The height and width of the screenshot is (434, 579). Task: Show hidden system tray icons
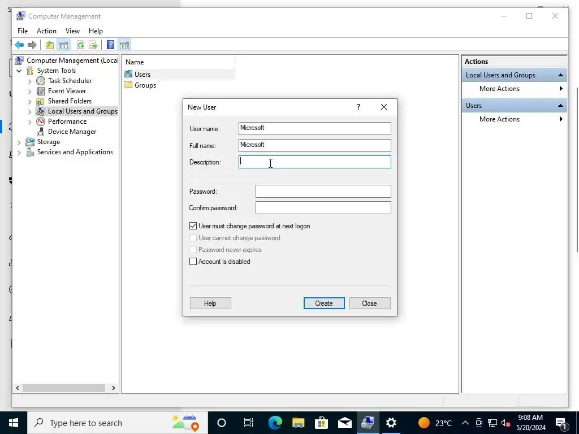pyautogui.click(x=465, y=423)
